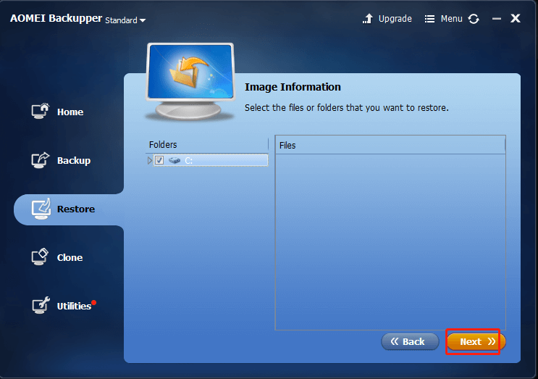Click the Restore monitor icon
Image resolution: width=538 pixels, height=379 pixels.
pos(41,209)
